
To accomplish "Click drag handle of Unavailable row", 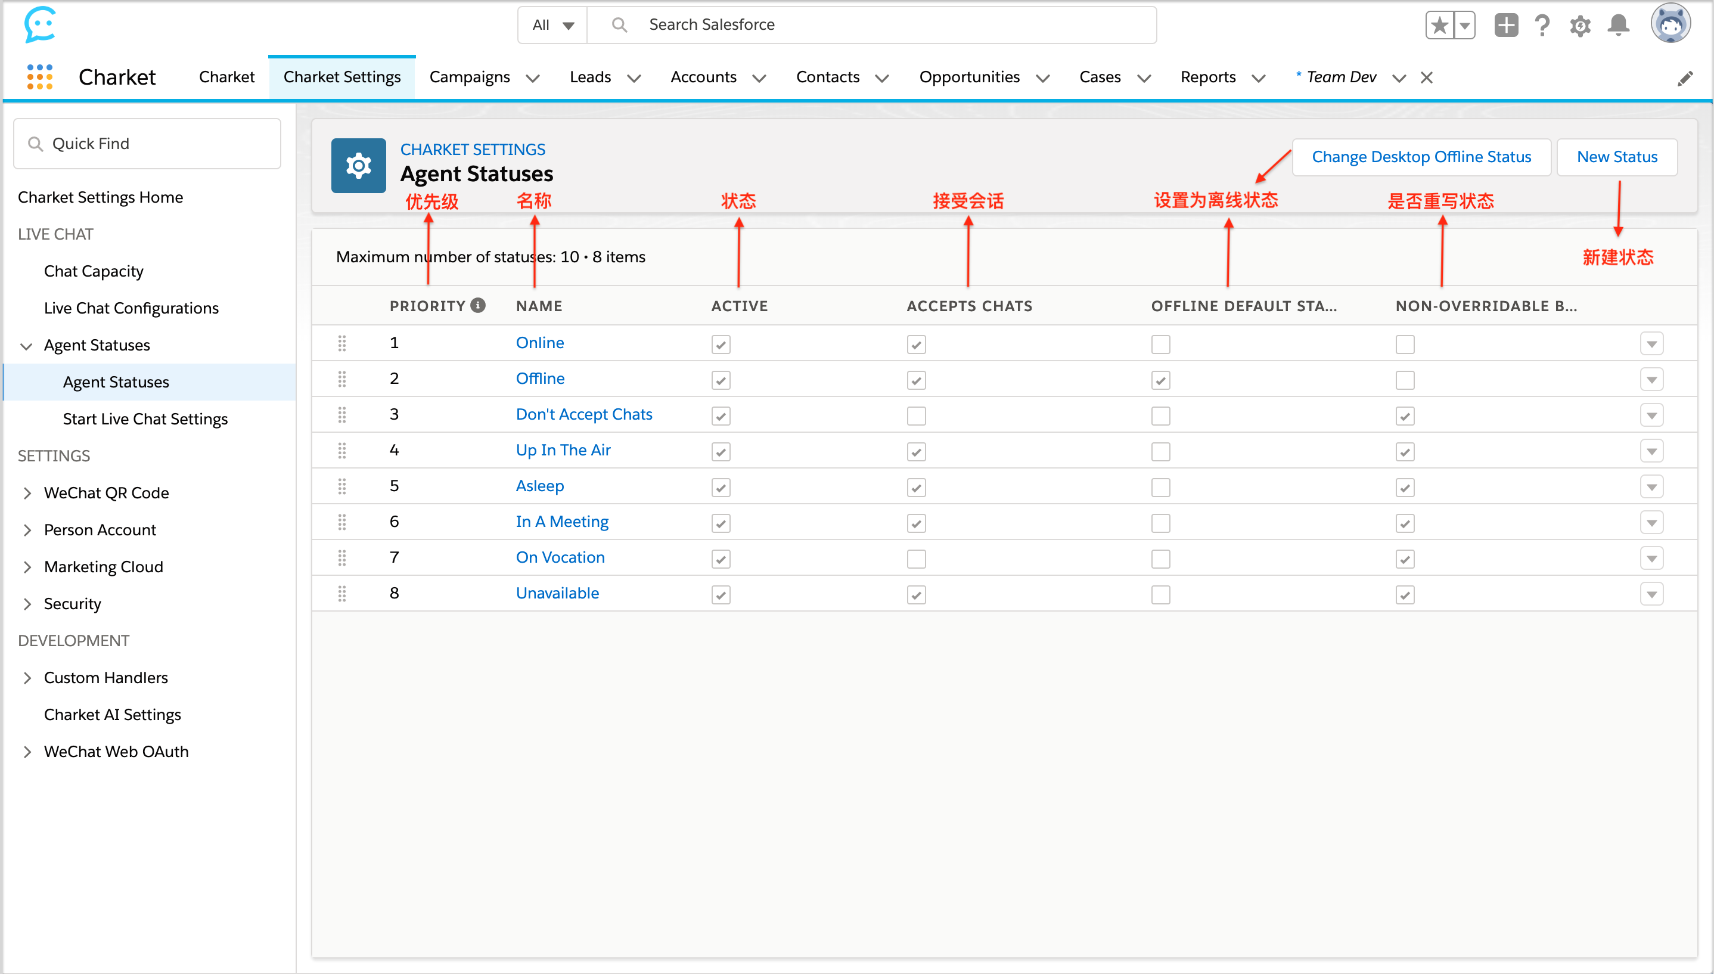I will 341,593.
